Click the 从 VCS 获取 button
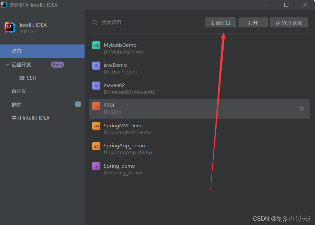The width and height of the screenshot is (315, 225). [289, 23]
